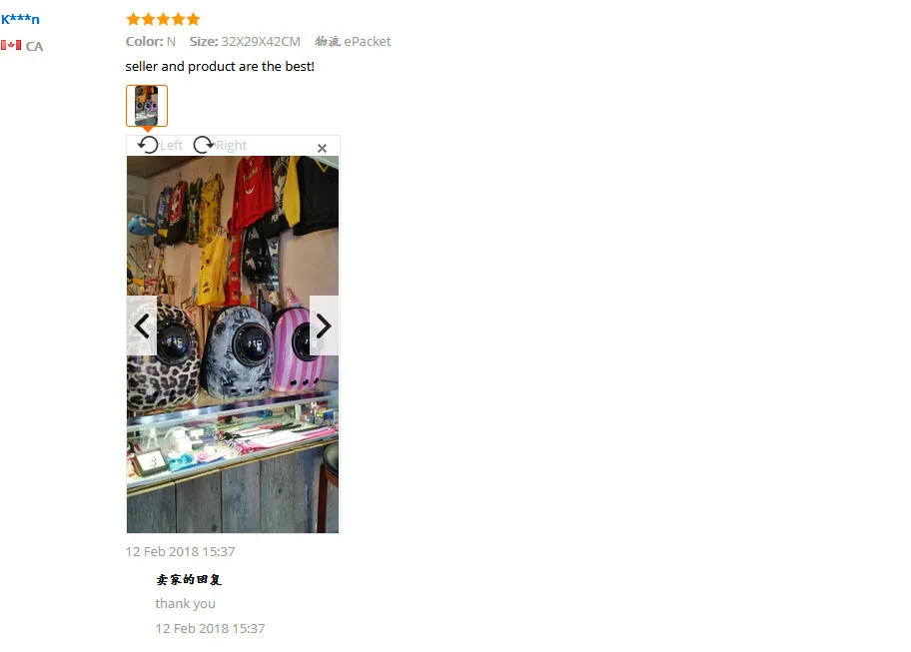
Task: Click the 'Left' rotate label
Action: coord(172,145)
